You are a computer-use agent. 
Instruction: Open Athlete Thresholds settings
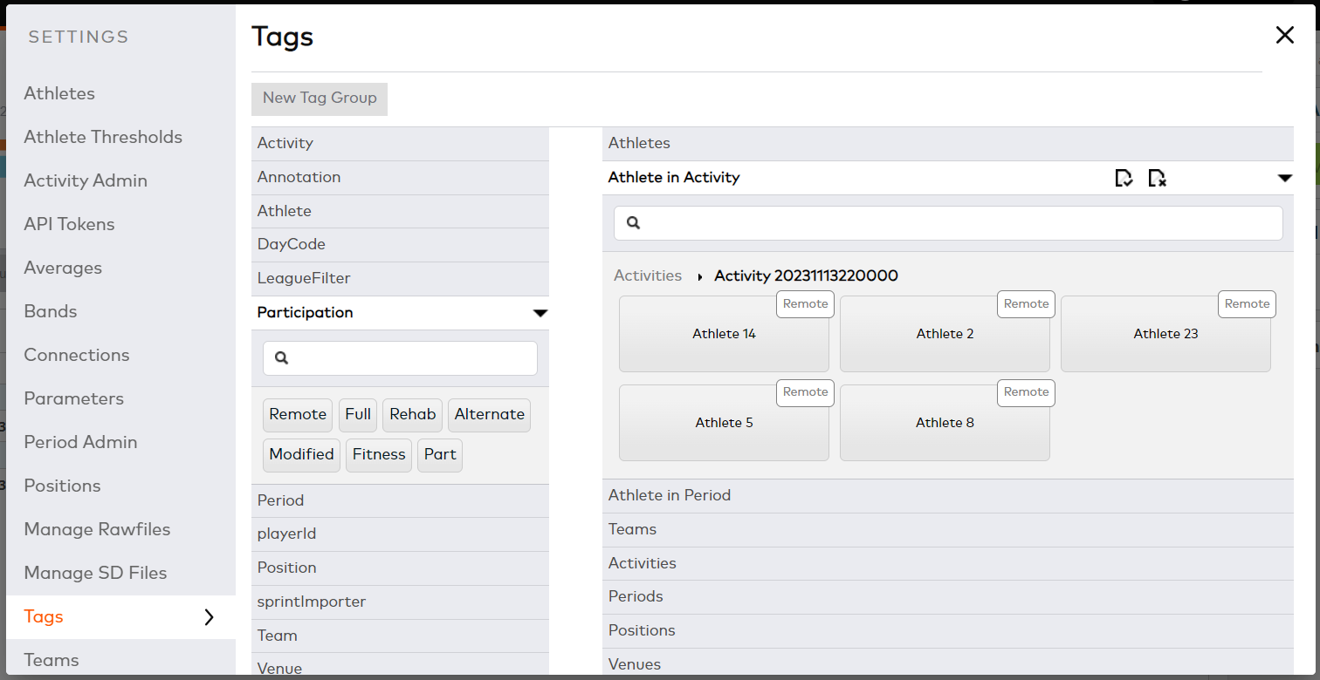pos(103,137)
